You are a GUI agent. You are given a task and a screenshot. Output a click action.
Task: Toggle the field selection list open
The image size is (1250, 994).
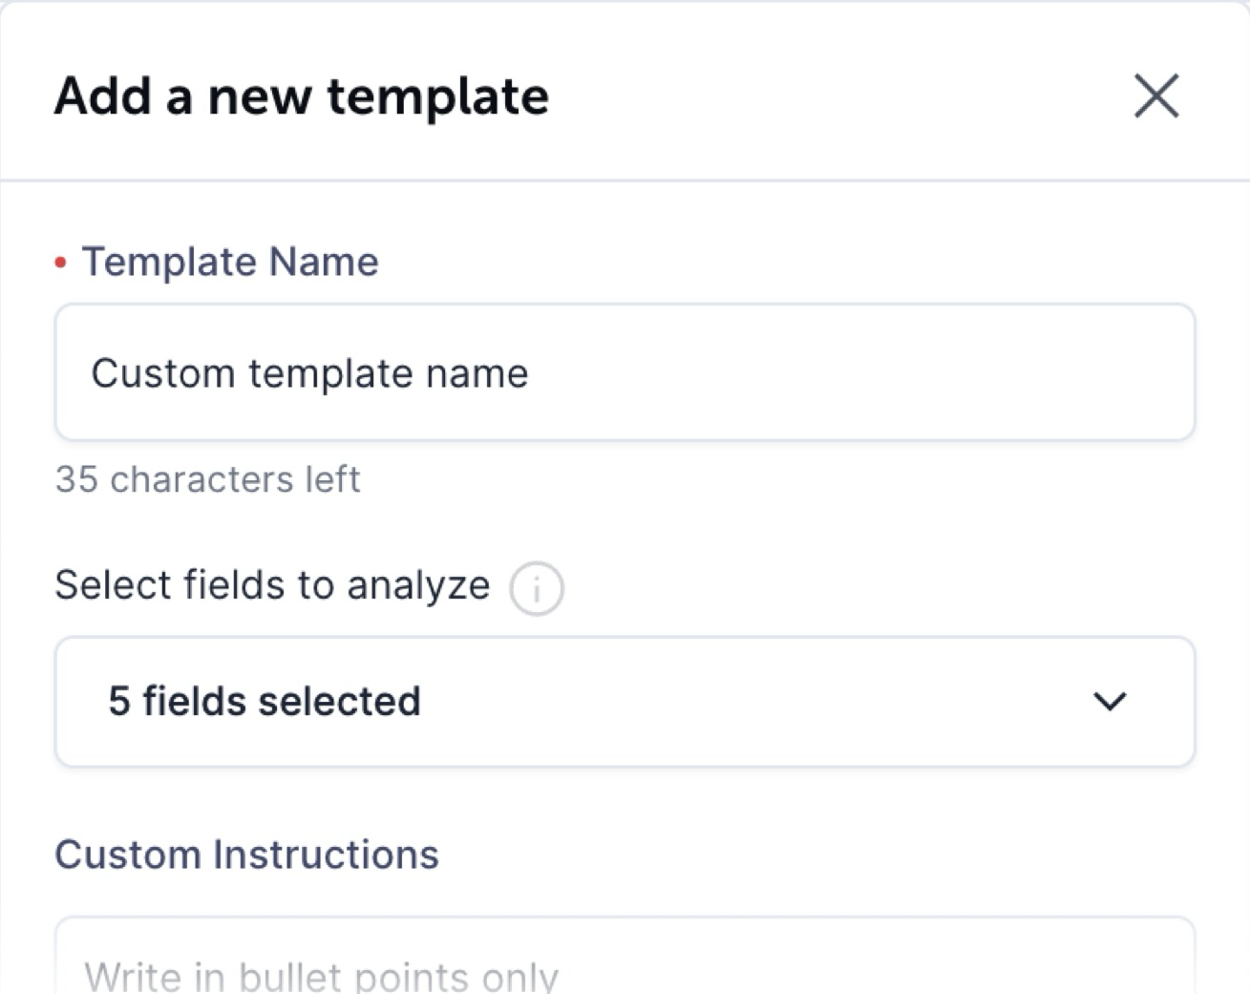pyautogui.click(x=625, y=702)
